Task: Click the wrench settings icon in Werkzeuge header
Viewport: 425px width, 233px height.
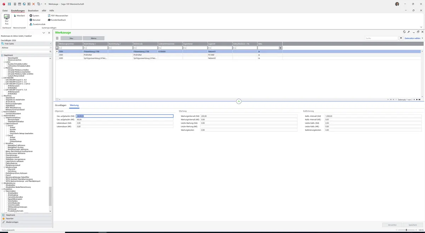Action: click(x=409, y=32)
